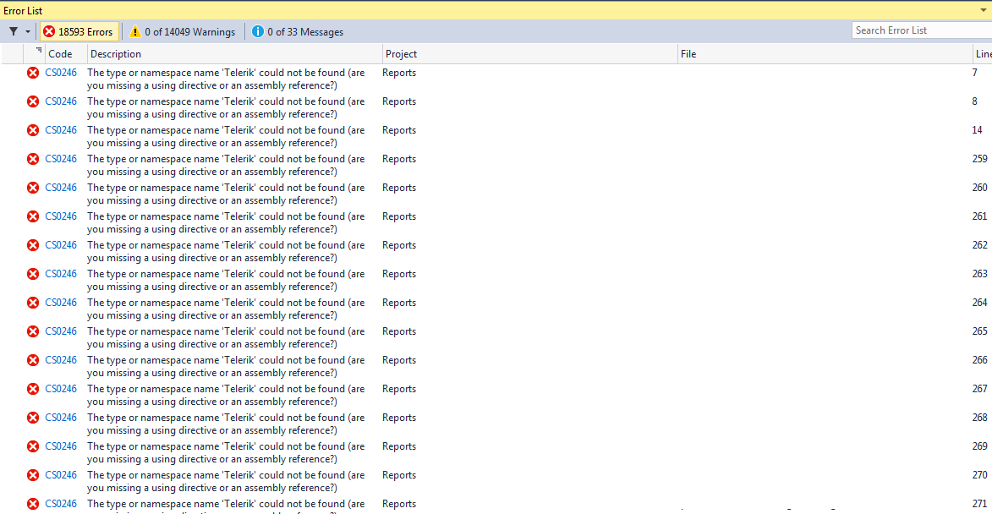Image resolution: width=992 pixels, height=514 pixels.
Task: Click the line number 14 cell
Action: coord(978,130)
